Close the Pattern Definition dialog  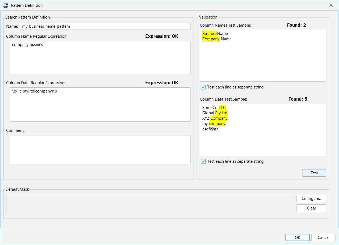click(x=331, y=5)
